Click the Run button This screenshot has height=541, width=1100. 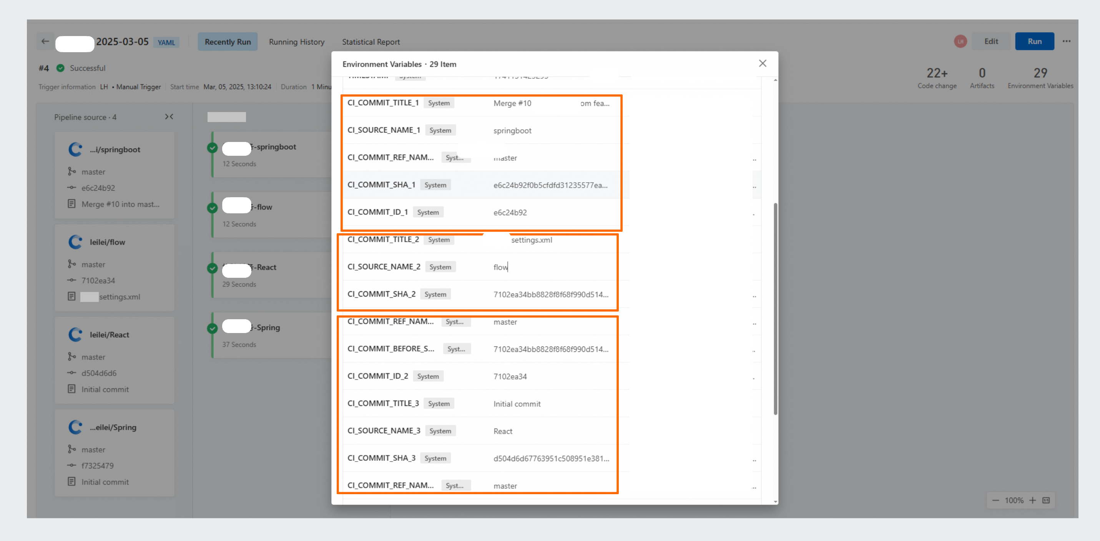coord(1034,41)
